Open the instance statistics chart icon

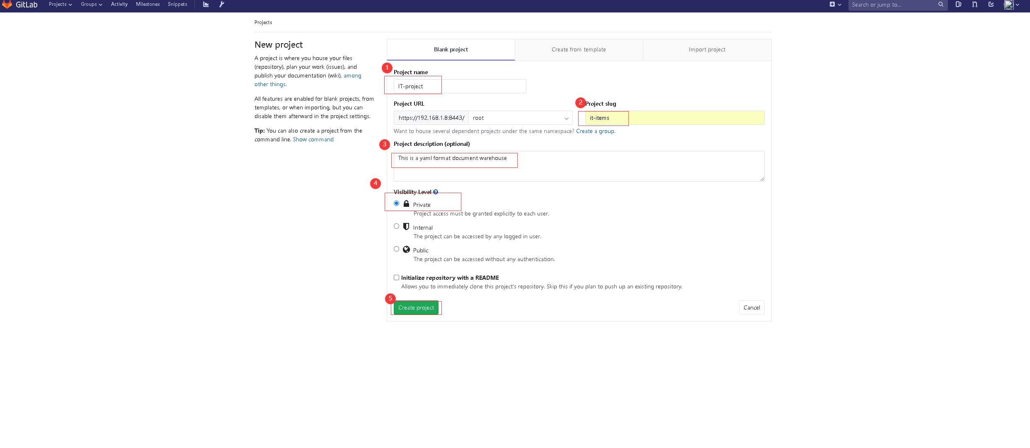(x=206, y=4)
